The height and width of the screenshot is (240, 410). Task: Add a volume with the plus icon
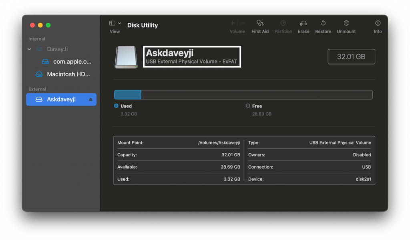pyautogui.click(x=232, y=23)
